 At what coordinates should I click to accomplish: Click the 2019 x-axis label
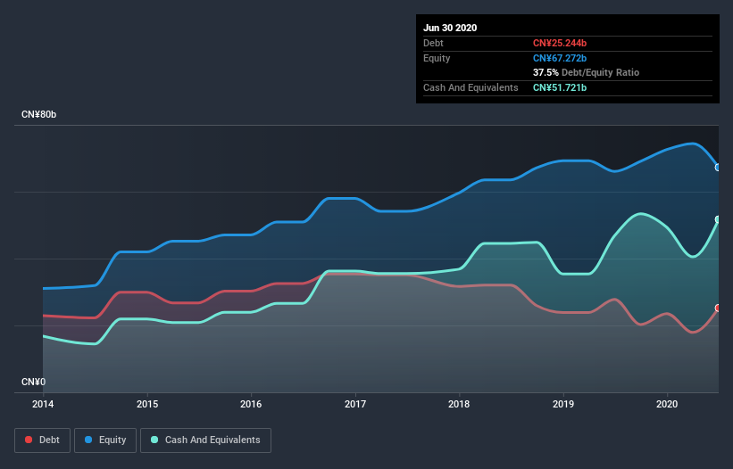pos(563,404)
